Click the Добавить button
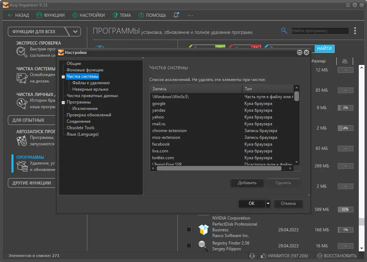367x262 pixels. pyautogui.click(x=247, y=183)
